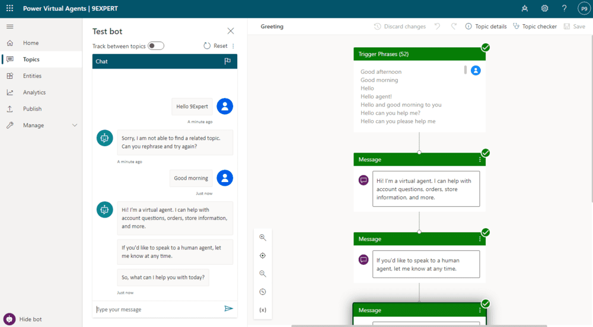Screen dimensions: 593x327
Task: Click reset view icon below zoom out
Action: click(x=263, y=292)
